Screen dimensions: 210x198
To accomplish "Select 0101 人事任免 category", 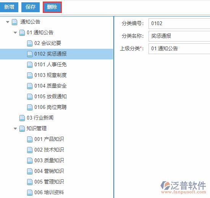I will click(50, 64).
